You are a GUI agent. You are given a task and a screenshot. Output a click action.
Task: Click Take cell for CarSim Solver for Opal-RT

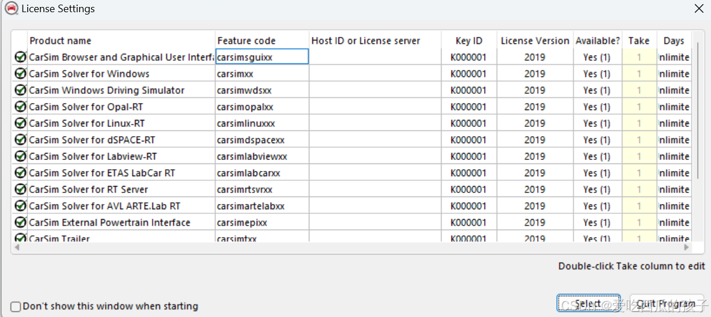coord(639,107)
